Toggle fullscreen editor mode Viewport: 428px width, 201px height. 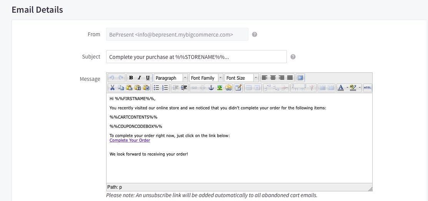(x=300, y=78)
